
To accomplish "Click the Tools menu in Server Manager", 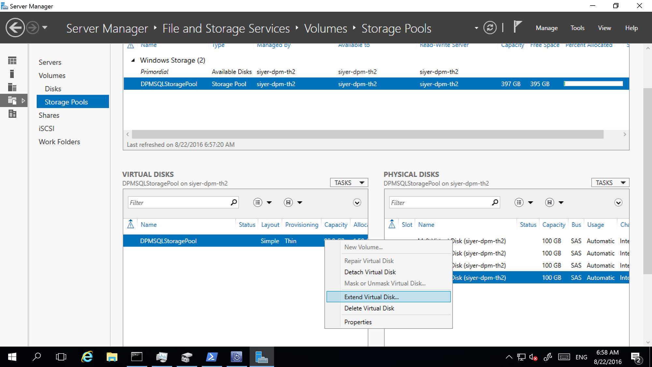I will 577,28.
